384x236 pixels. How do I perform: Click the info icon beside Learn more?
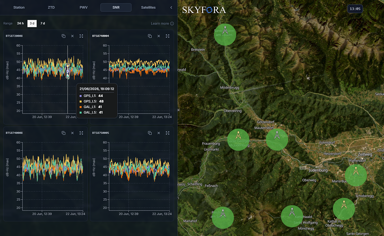point(172,24)
